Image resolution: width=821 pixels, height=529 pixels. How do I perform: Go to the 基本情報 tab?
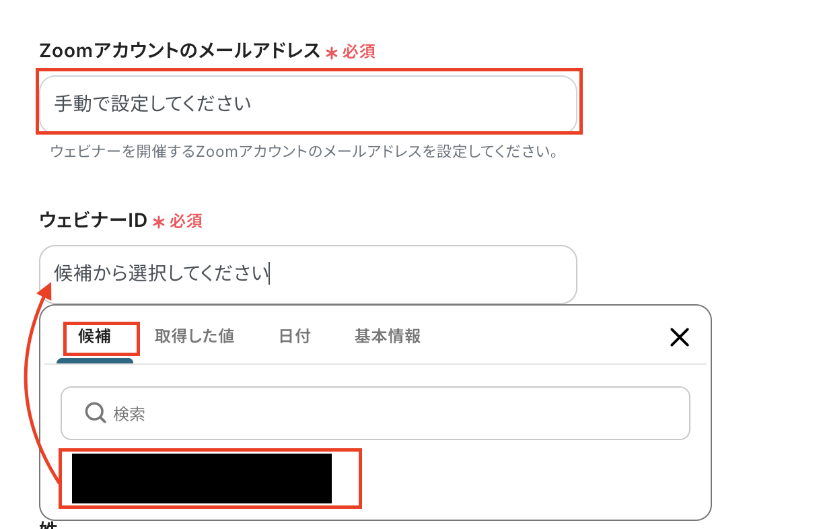tap(387, 337)
